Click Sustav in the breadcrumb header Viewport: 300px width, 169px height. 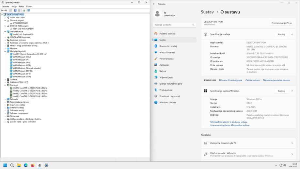click(207, 12)
